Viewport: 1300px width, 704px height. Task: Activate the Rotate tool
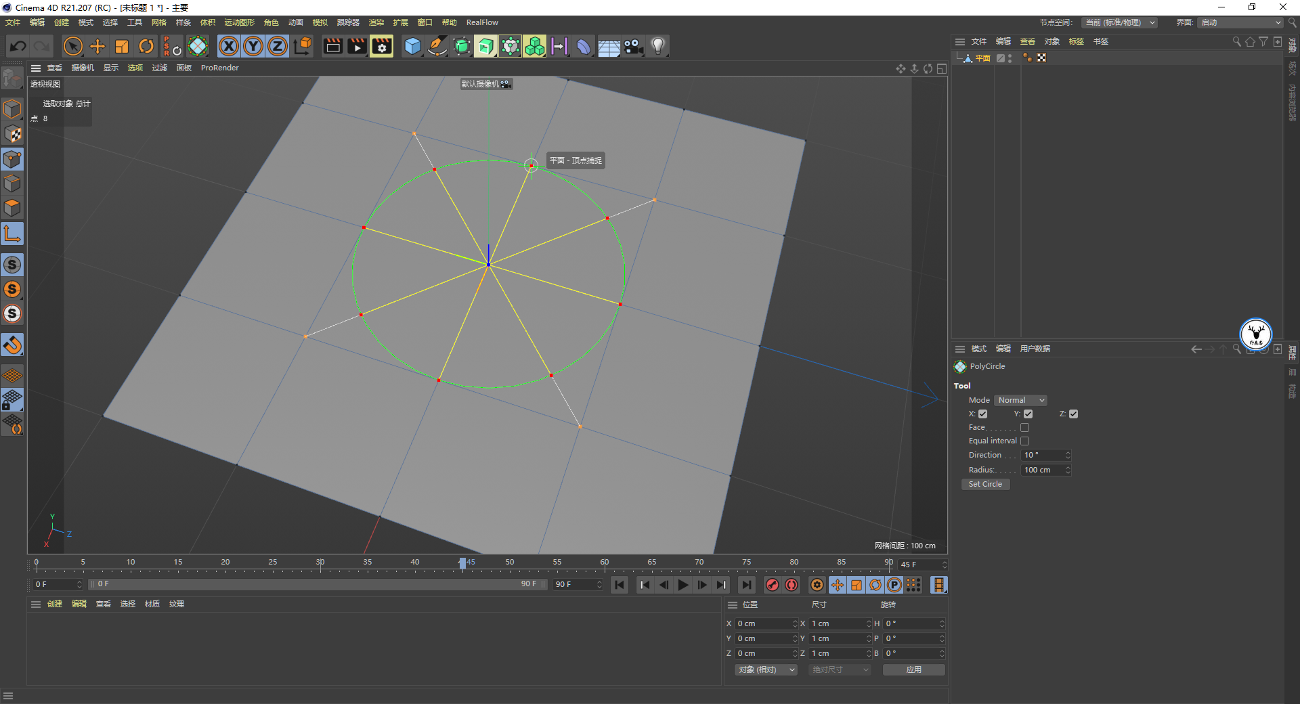(x=146, y=46)
